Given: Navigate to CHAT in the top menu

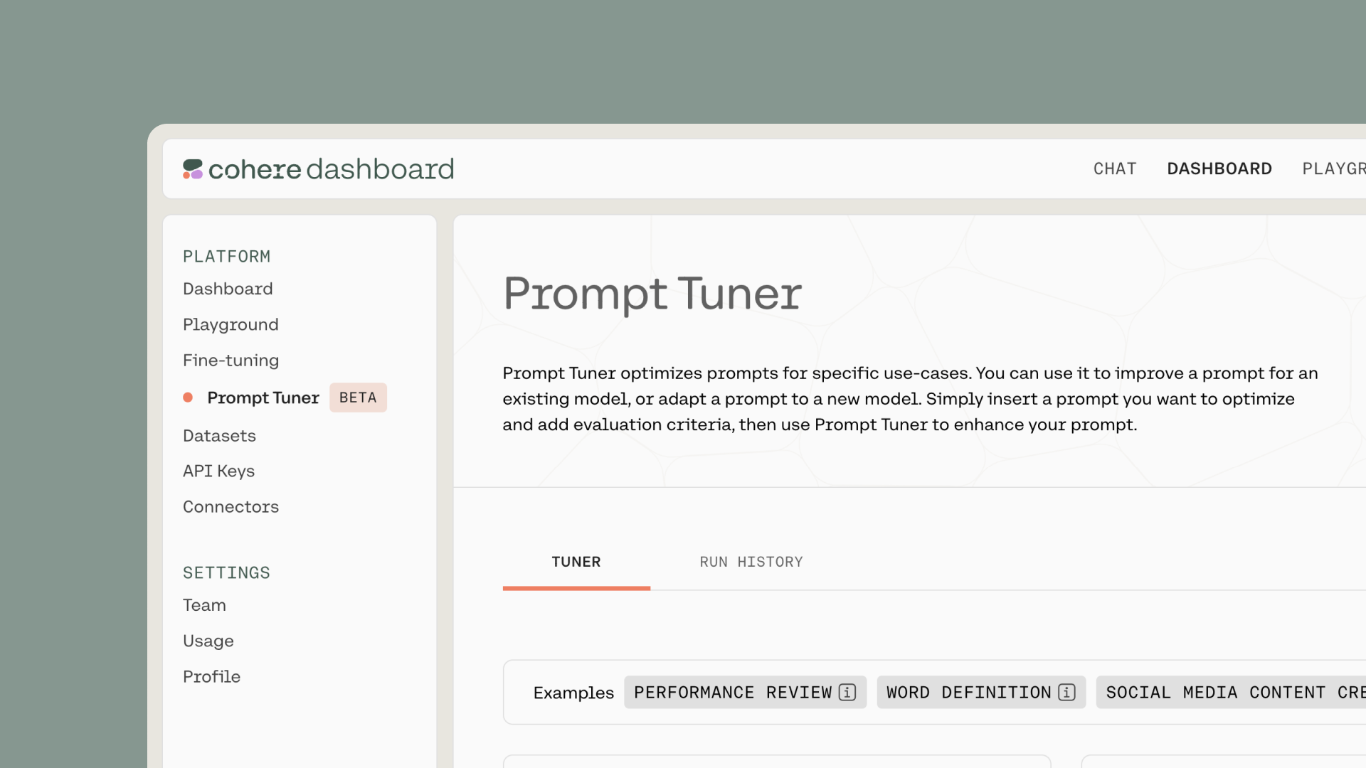Looking at the screenshot, I should 1116,169.
